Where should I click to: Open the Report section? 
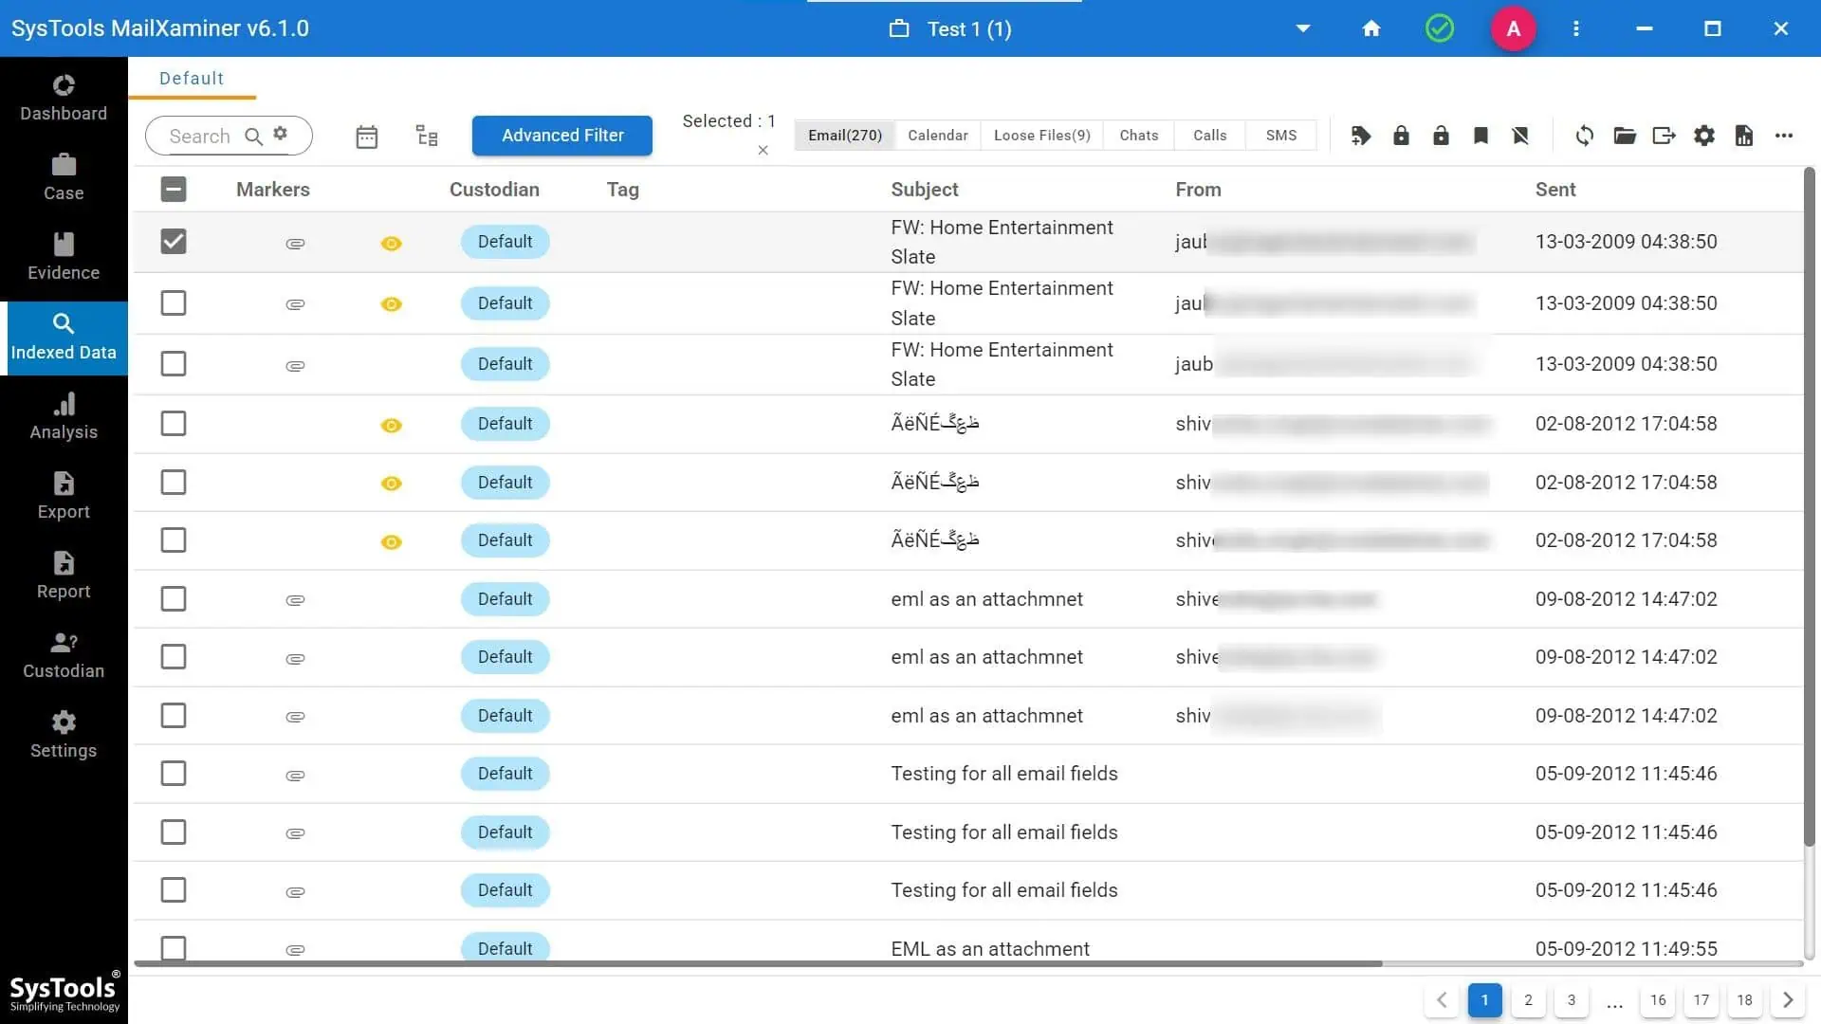[x=64, y=576]
